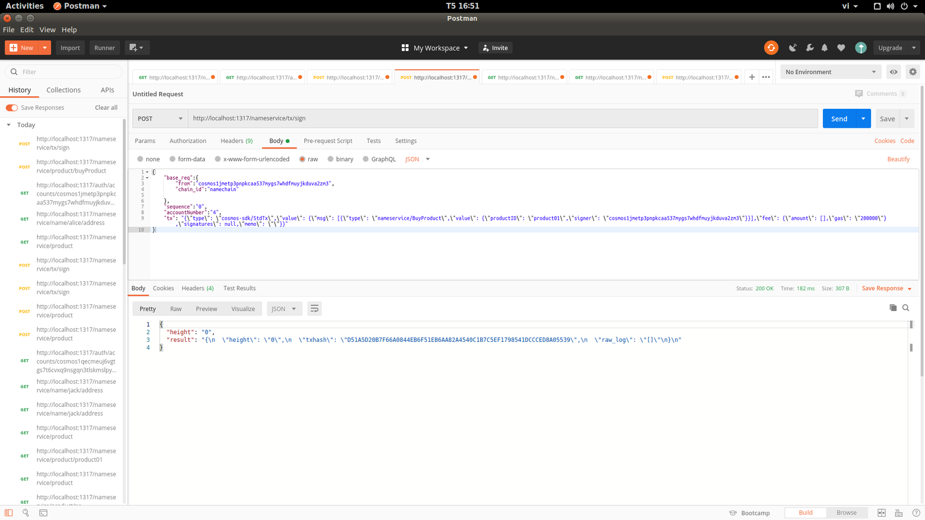This screenshot has width=925, height=520.
Task: Open the request Headers (9) tab
Action: 237,141
